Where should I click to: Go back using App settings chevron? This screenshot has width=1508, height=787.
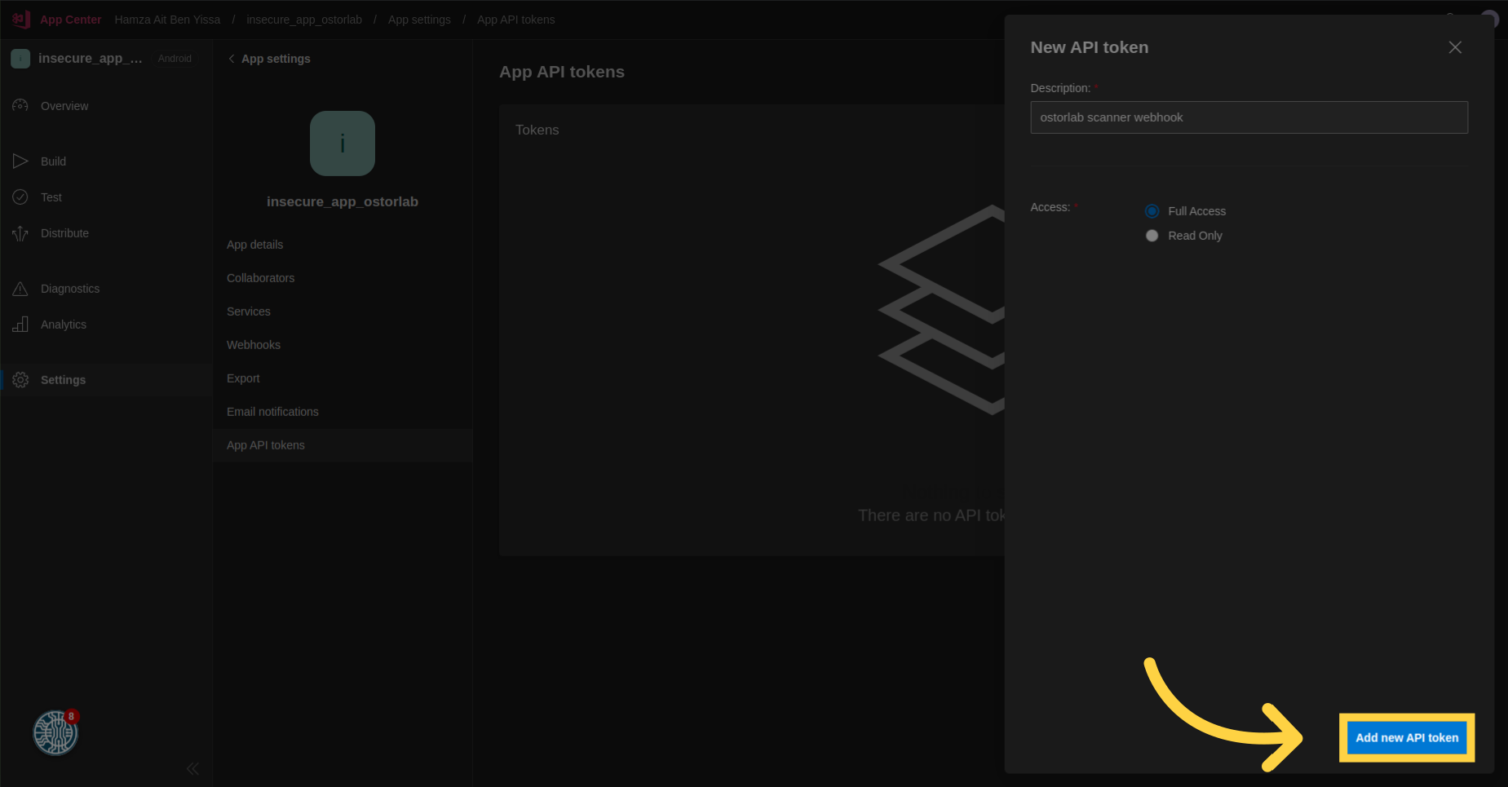coord(232,59)
